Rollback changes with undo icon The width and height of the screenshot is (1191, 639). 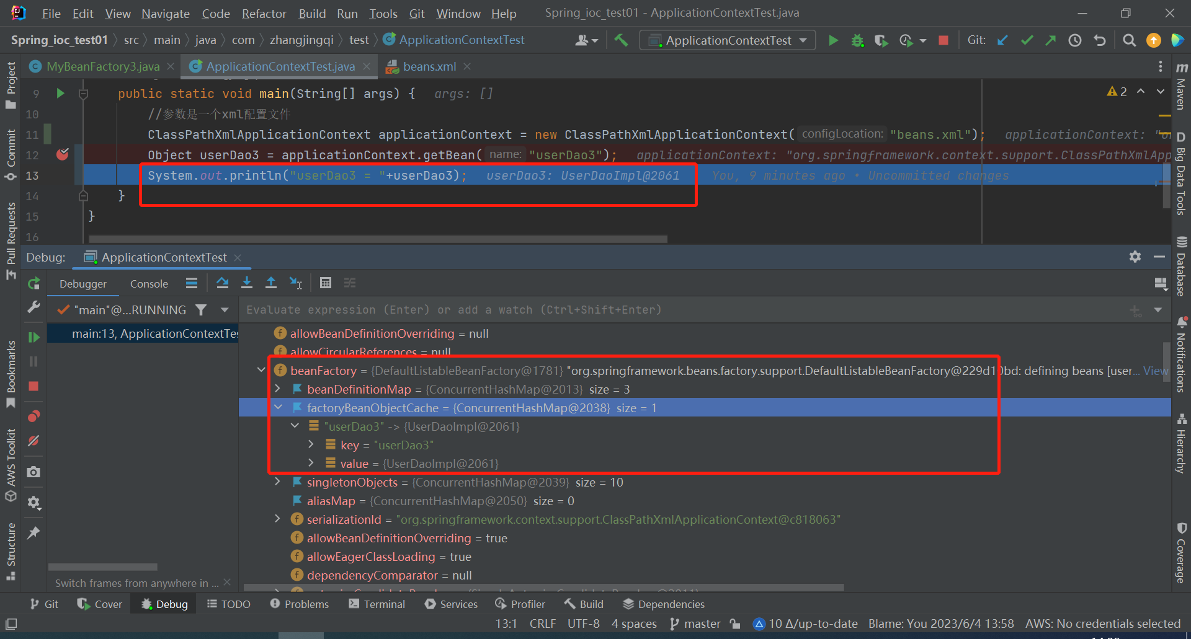1100,40
